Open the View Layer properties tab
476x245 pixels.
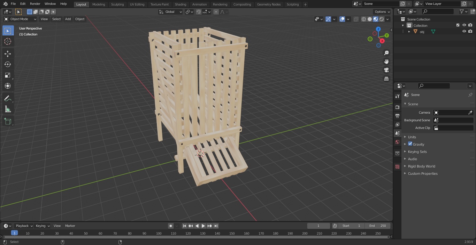pos(397,124)
